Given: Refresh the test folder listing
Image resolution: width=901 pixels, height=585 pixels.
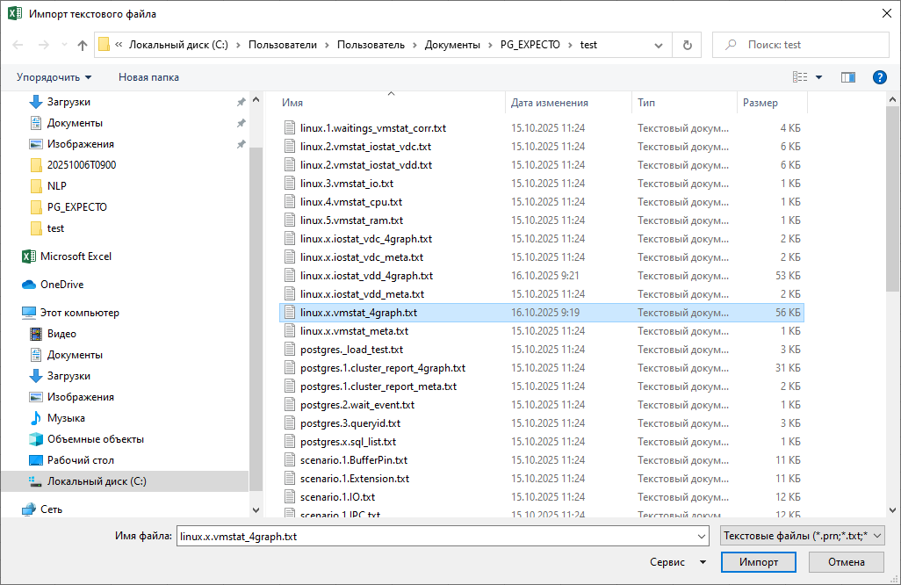Looking at the screenshot, I should coord(688,45).
